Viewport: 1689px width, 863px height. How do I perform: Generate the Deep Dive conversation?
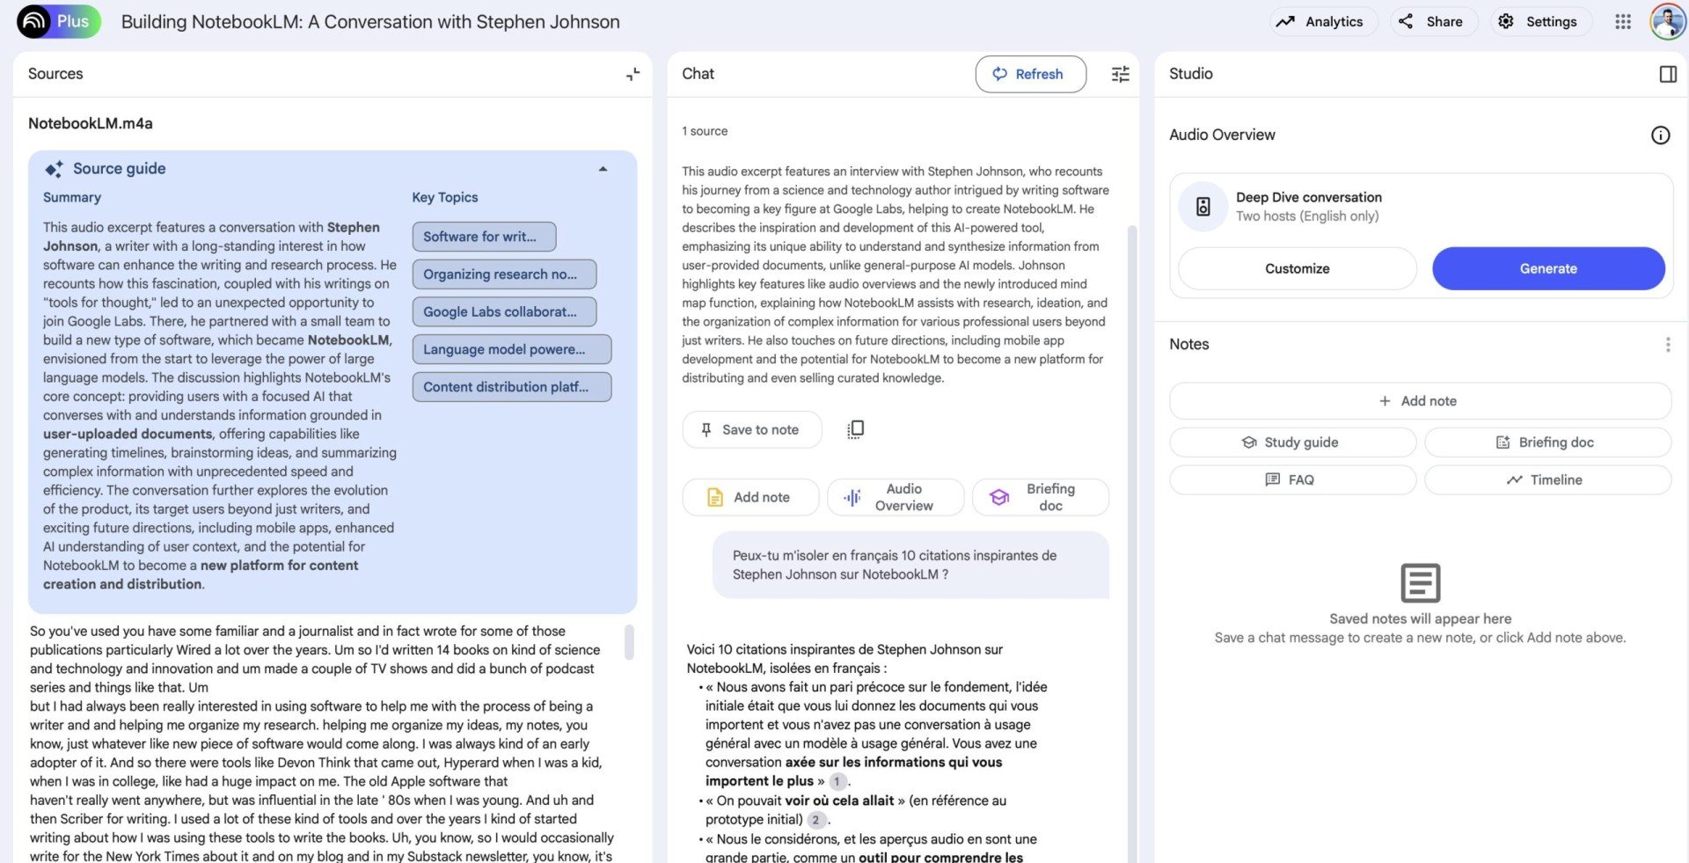(1547, 268)
